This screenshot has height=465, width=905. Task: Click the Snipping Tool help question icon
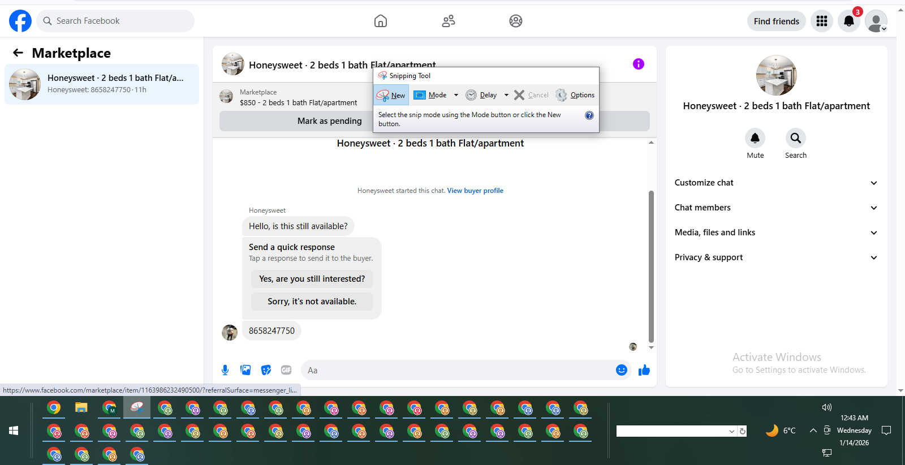[x=589, y=115]
